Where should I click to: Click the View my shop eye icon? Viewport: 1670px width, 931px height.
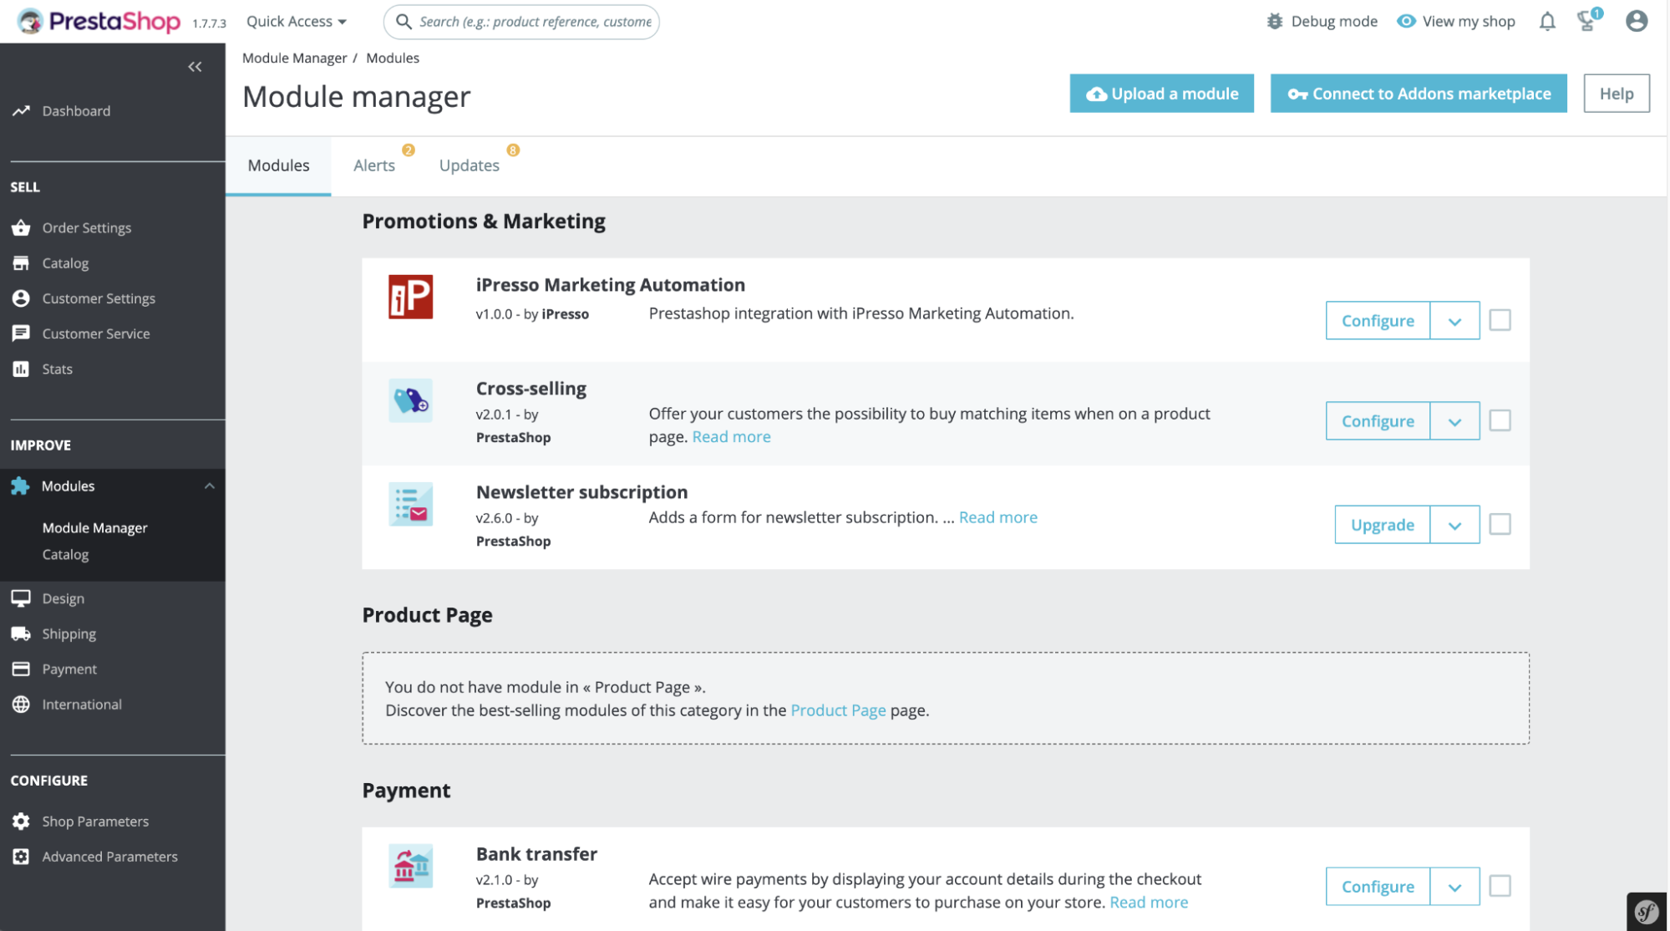pos(1407,21)
